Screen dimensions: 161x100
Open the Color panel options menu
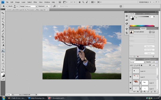tap(157, 14)
